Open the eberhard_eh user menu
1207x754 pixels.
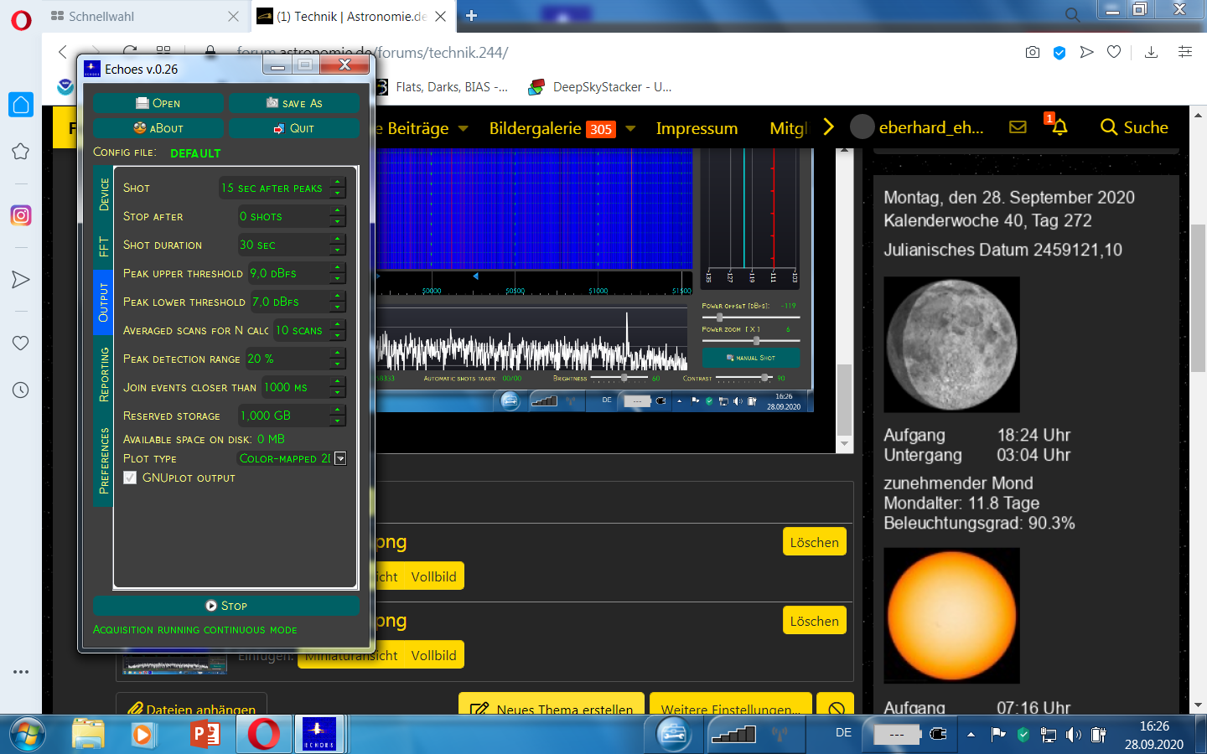pyautogui.click(x=917, y=127)
